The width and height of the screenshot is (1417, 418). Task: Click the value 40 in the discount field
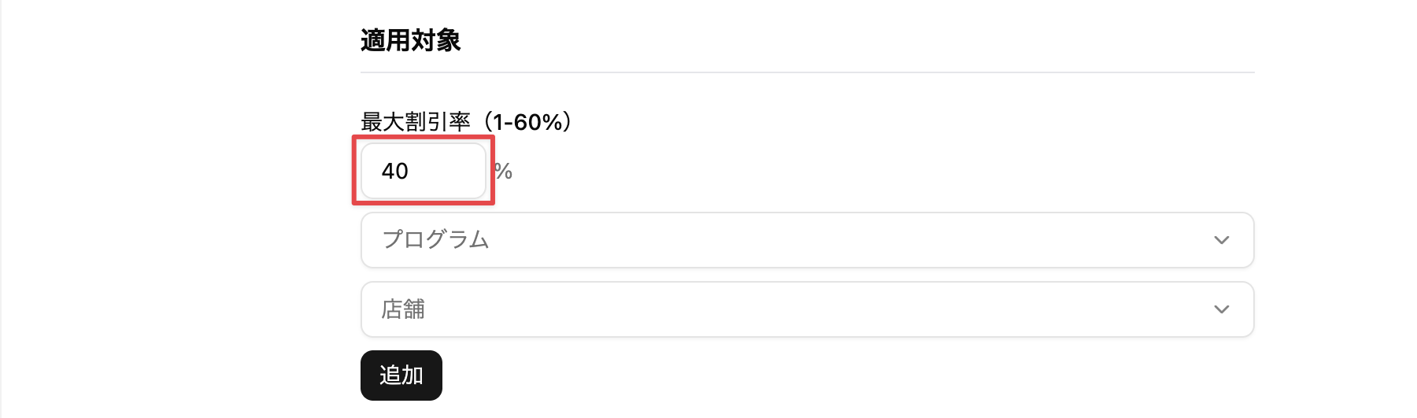point(395,171)
